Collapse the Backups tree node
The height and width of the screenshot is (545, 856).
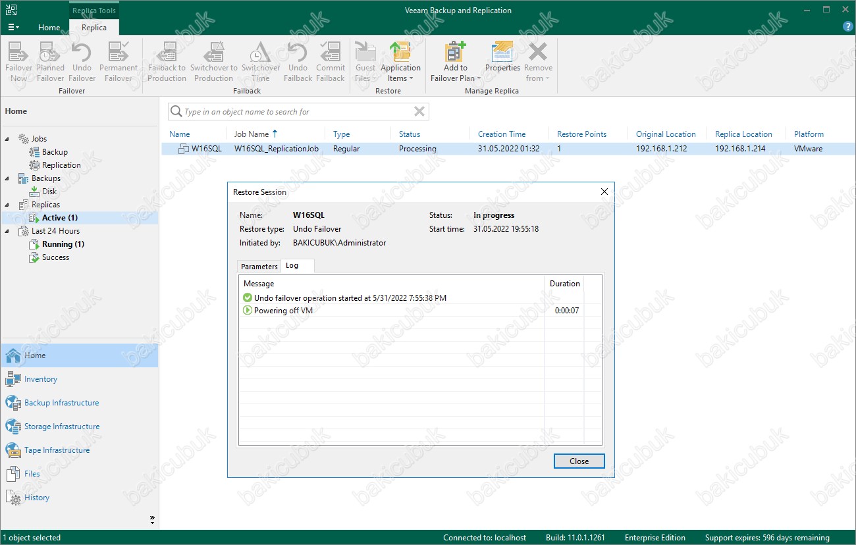coord(8,178)
